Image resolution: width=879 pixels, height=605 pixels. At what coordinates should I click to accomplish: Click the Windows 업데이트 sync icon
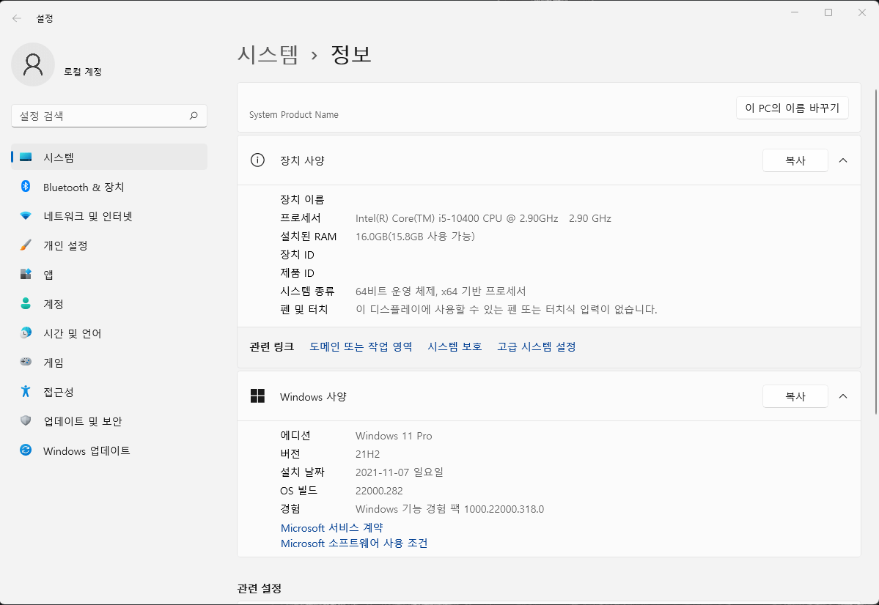26,450
